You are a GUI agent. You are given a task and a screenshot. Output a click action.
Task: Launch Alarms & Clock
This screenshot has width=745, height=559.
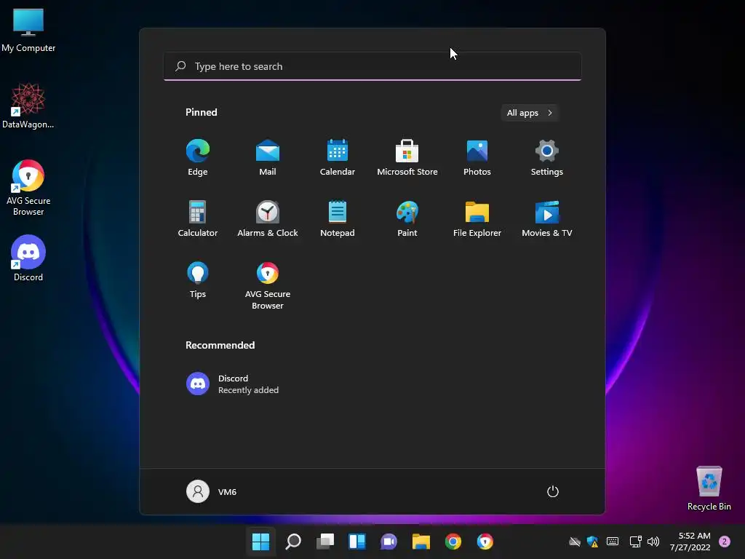pos(268,218)
